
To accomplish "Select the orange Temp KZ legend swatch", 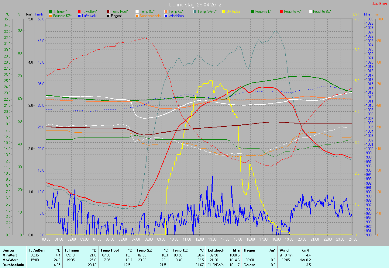I will (x=166, y=12).
